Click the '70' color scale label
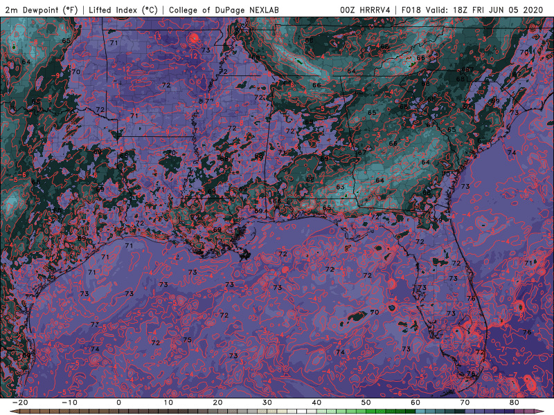 [465, 403]
